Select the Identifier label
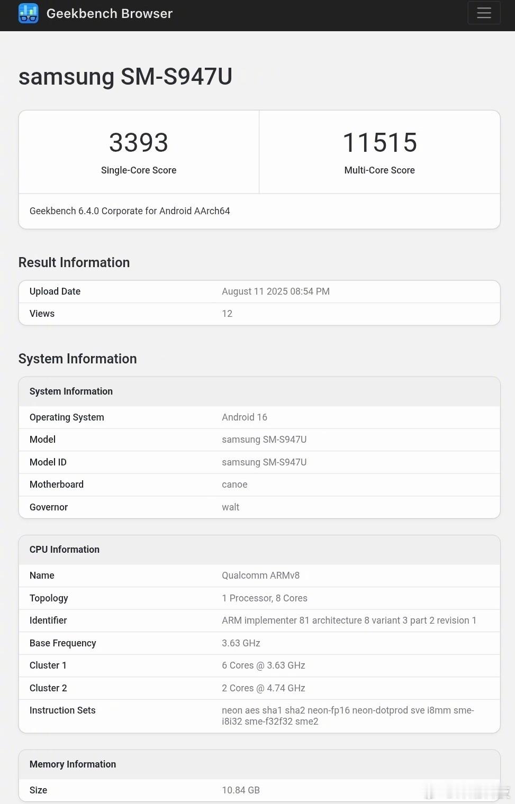515x804 pixels. coord(48,620)
